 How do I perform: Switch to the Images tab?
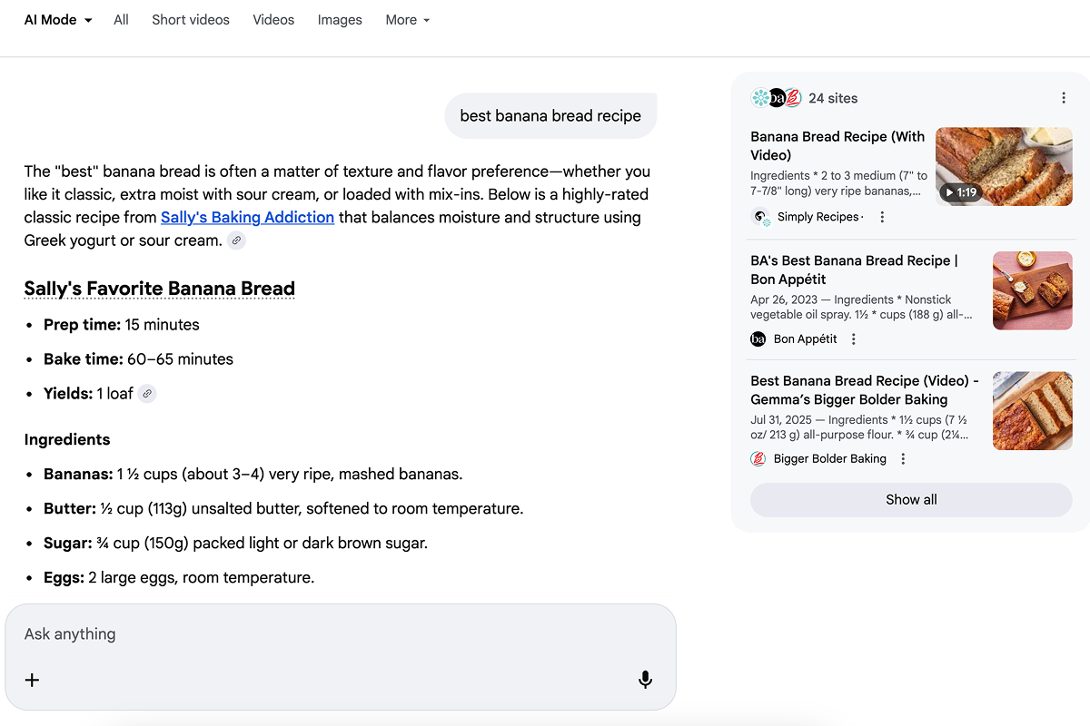pyautogui.click(x=340, y=20)
